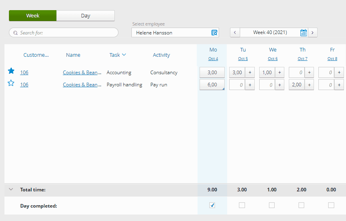Mark Payroll handling row as favorite

(11, 83)
